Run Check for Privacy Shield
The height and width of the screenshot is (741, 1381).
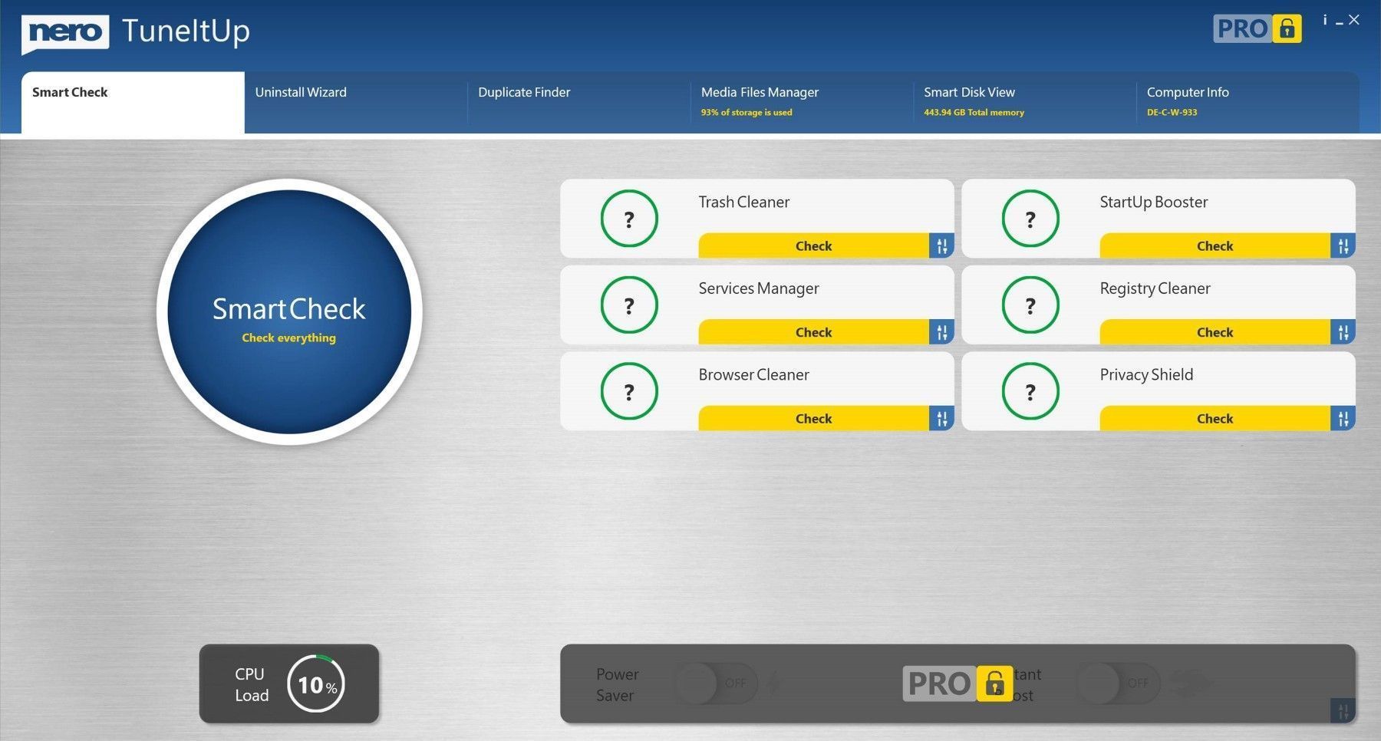[x=1215, y=418]
